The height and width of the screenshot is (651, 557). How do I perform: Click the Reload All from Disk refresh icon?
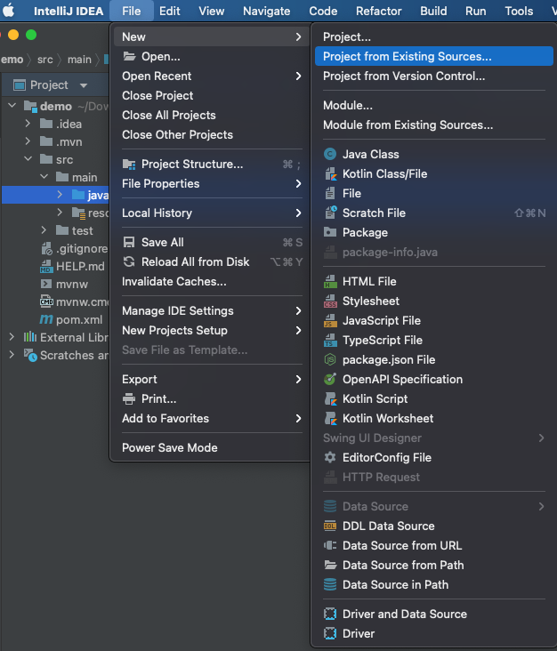(129, 261)
